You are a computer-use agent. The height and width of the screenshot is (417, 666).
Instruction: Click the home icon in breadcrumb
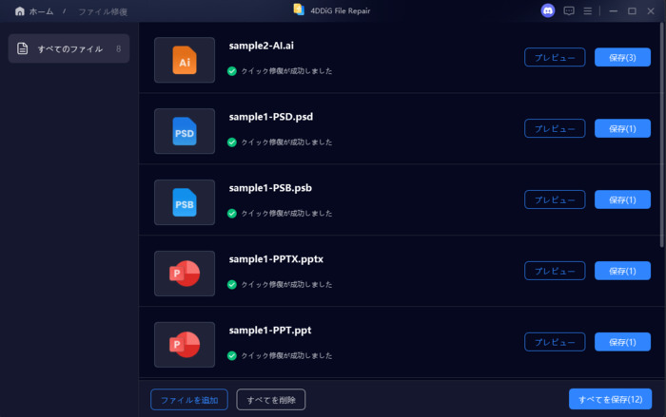(x=20, y=11)
